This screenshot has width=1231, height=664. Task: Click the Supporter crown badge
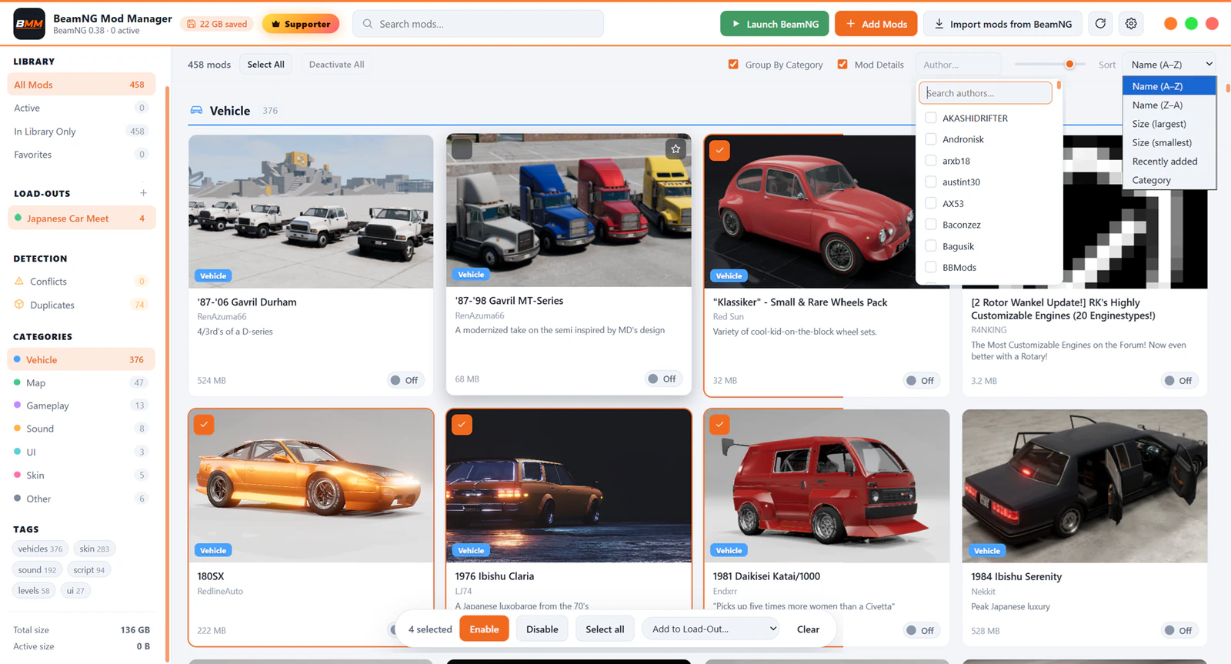click(x=301, y=24)
